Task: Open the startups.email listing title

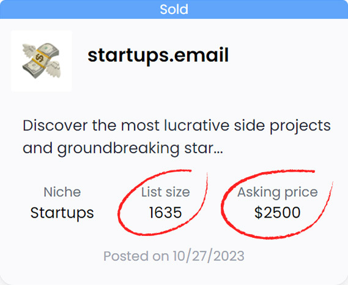Action: (x=158, y=55)
